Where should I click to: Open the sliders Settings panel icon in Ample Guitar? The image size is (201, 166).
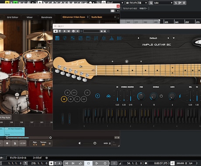click(x=73, y=38)
